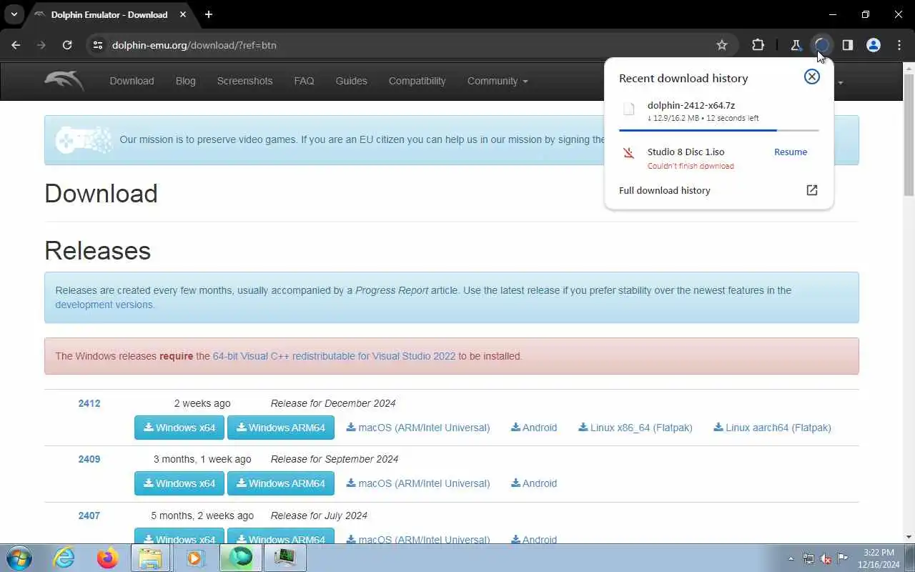Click the downloads progress icon in toolbar
The width and height of the screenshot is (915, 572).
point(821,45)
